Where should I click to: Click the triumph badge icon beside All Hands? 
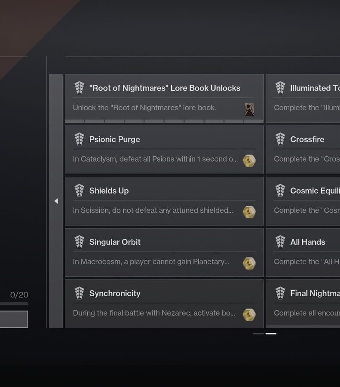click(x=280, y=242)
